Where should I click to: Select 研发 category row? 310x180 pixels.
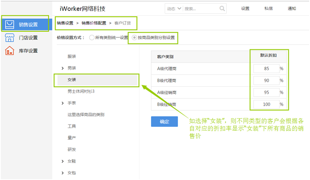click(72, 150)
